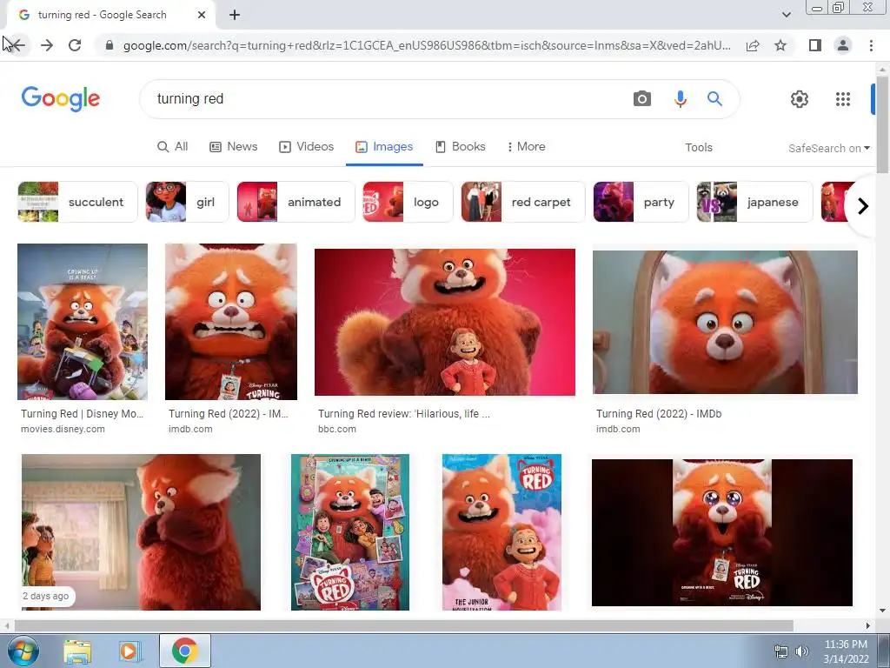Open the Windows Start menu
Viewport: 890px width, 668px height.
pyautogui.click(x=23, y=651)
